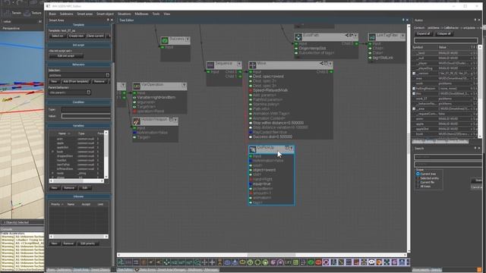This screenshot has height=273, width=486.
Task: Expand the _version row in Autos
Action: tap(414, 74)
